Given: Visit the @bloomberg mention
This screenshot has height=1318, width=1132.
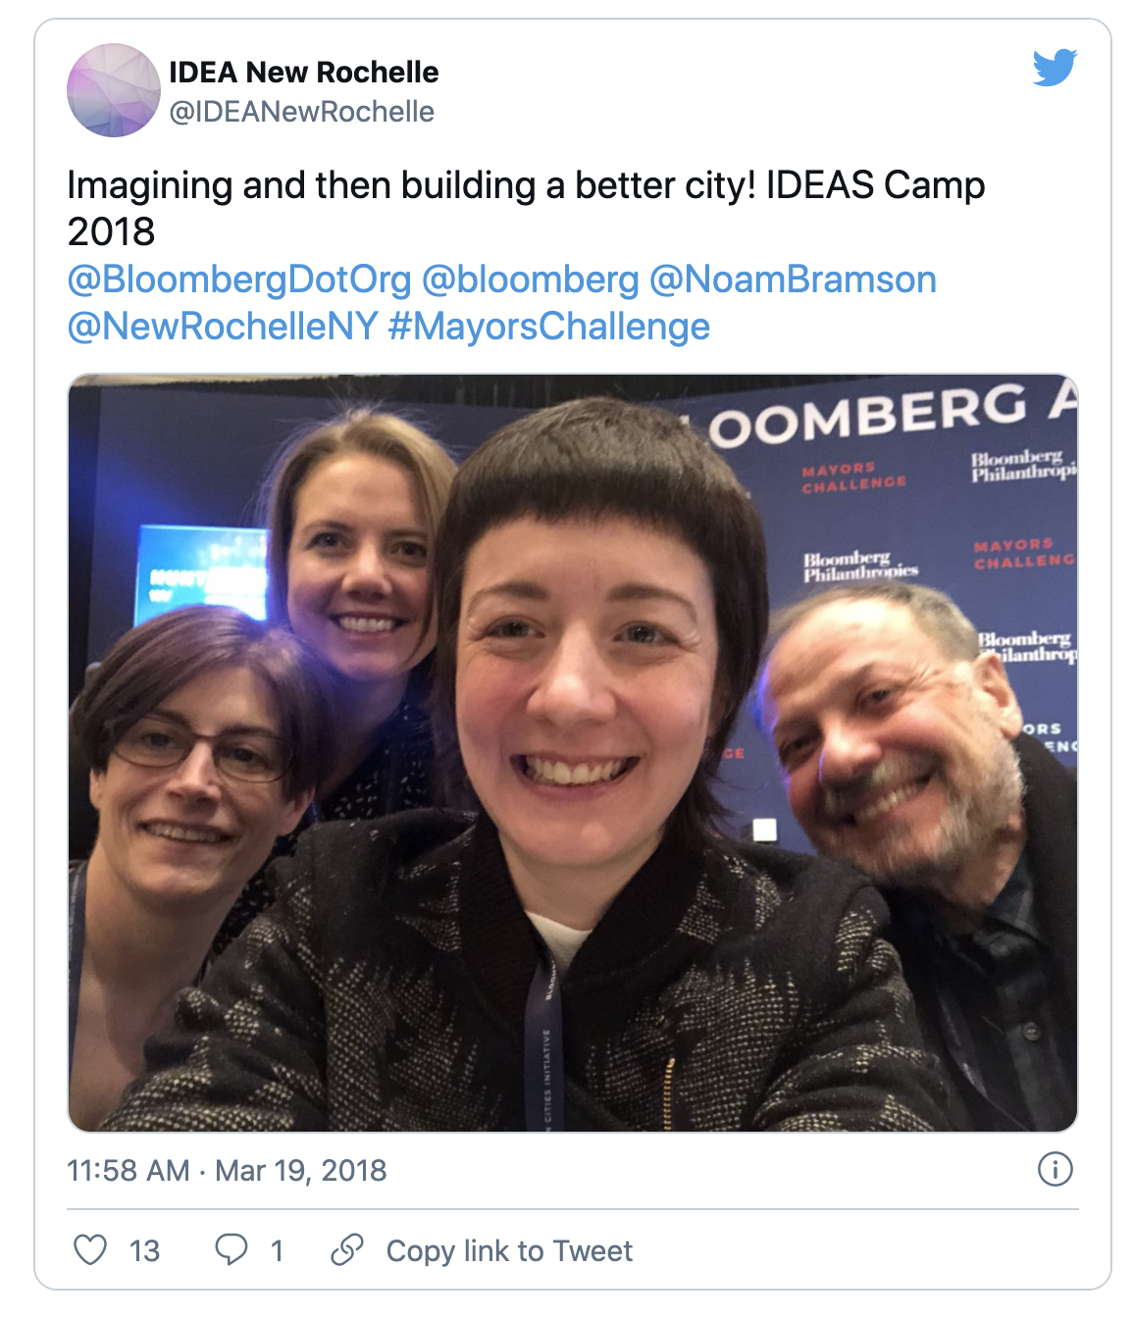Looking at the screenshot, I should (x=531, y=279).
